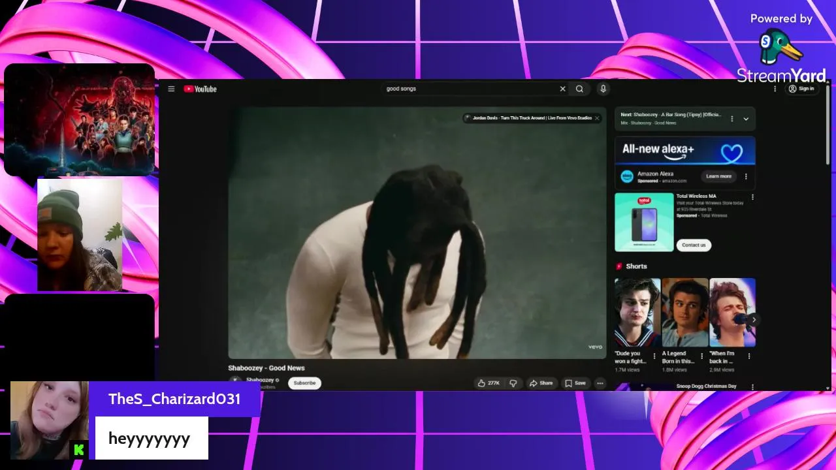Click the Sign in button
Screen dimensions: 836x470
[x=801, y=89]
